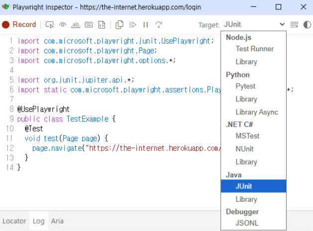
Task: Toggle the color theme icon
Action: (x=307, y=25)
